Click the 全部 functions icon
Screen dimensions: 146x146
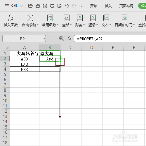(x=67, y=18)
